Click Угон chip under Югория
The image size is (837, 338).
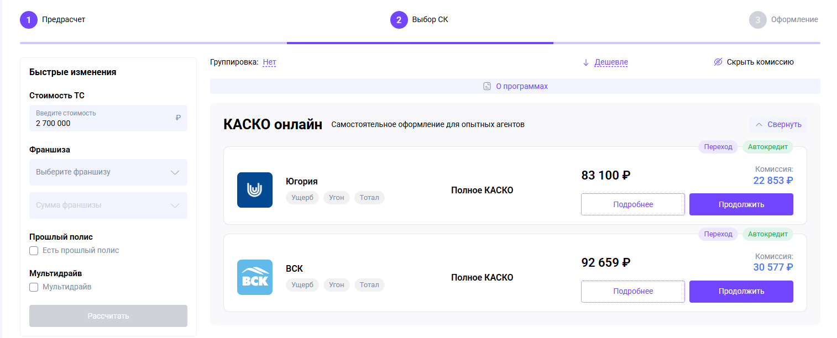pos(337,198)
